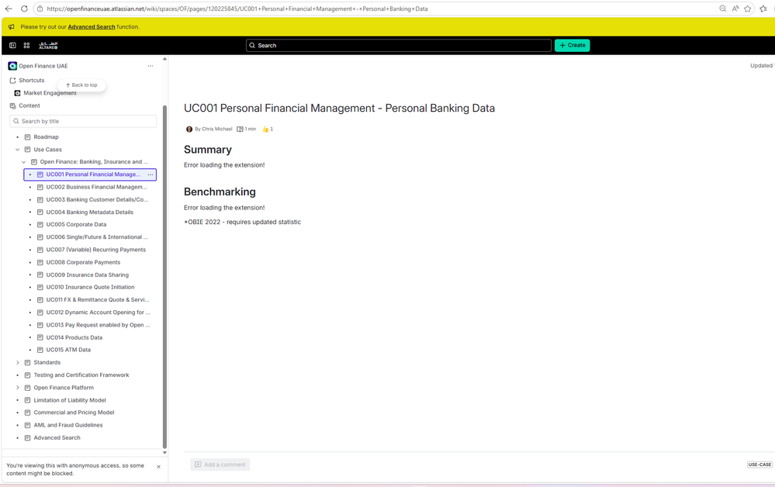Click the page icon beside Roadmap

tap(28, 136)
